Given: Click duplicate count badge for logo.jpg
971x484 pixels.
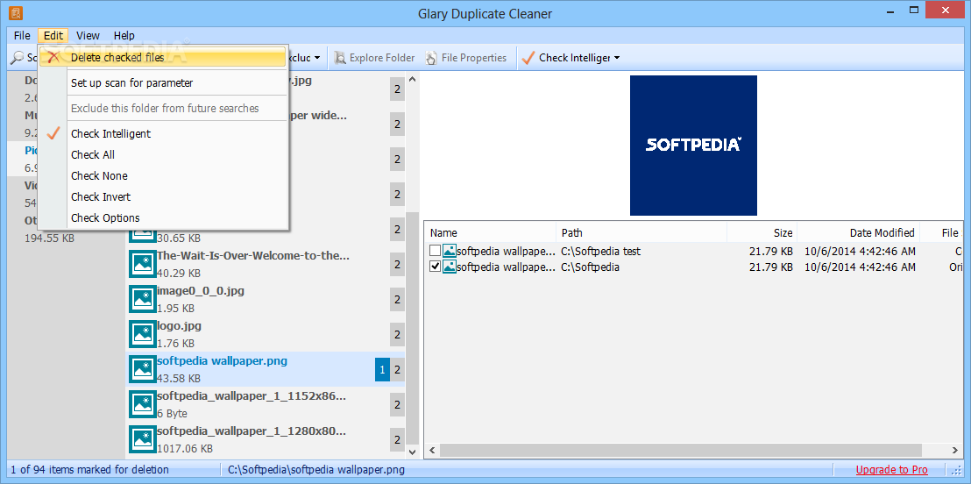Looking at the screenshot, I should [x=398, y=335].
